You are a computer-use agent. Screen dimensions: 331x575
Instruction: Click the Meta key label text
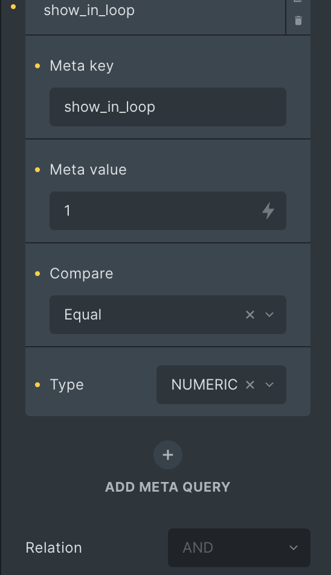(82, 66)
